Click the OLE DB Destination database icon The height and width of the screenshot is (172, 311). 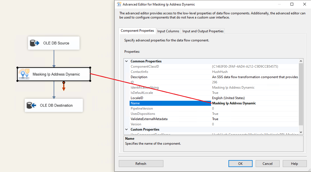coord(31,105)
